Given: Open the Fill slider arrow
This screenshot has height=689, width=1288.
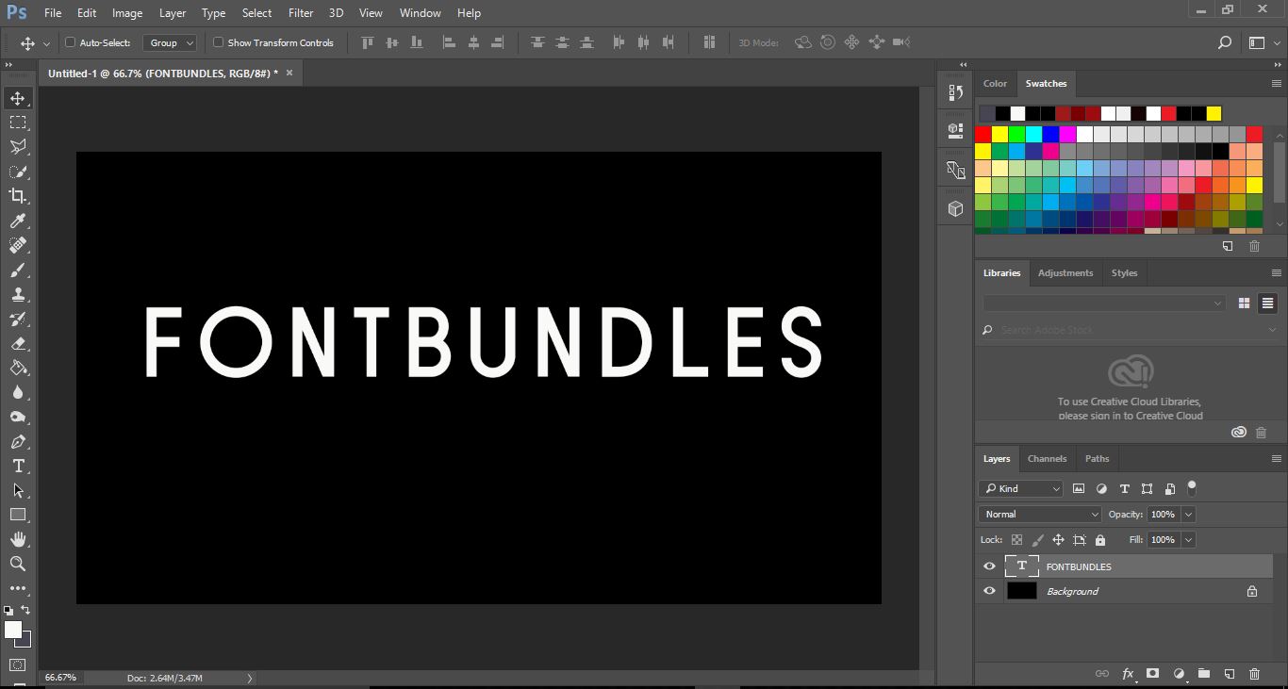Looking at the screenshot, I should pos(1188,540).
